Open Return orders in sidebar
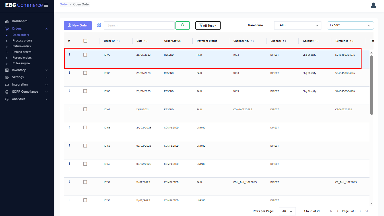Viewport: 384px width, 216px height. (x=22, y=46)
